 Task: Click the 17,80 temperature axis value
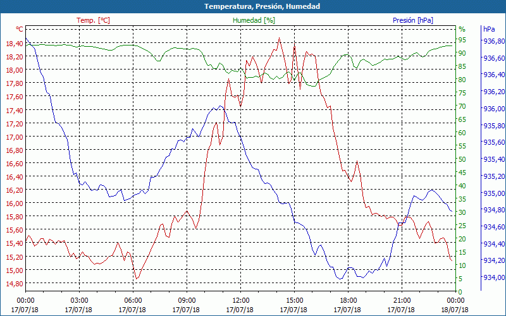tap(14, 83)
